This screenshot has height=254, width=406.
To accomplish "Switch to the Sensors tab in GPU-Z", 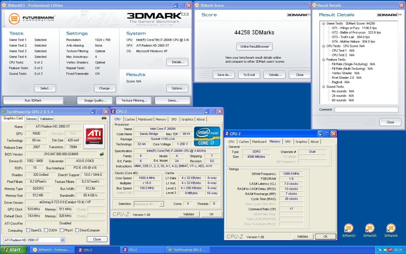I will [31, 119].
